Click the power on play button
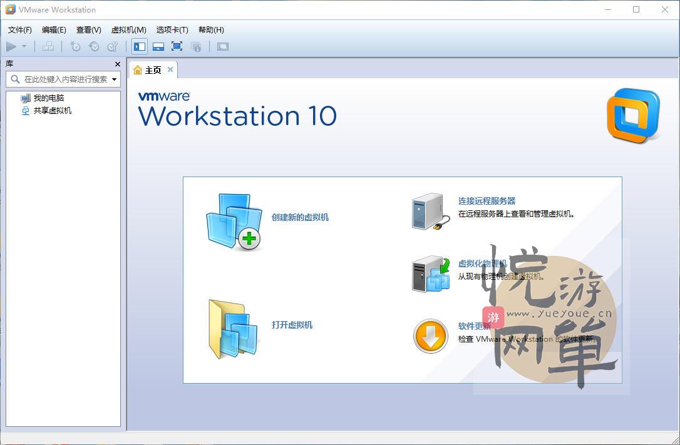Viewport: 680px width, 445px height. coord(11,46)
